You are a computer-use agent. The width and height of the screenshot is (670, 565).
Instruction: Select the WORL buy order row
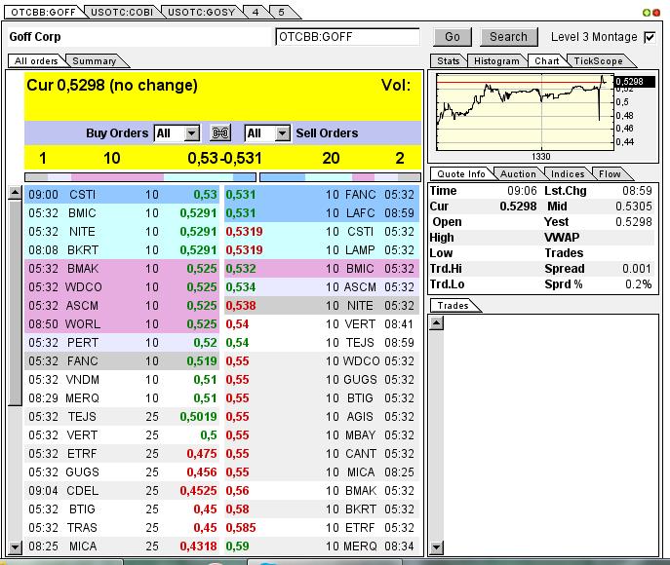[122, 324]
